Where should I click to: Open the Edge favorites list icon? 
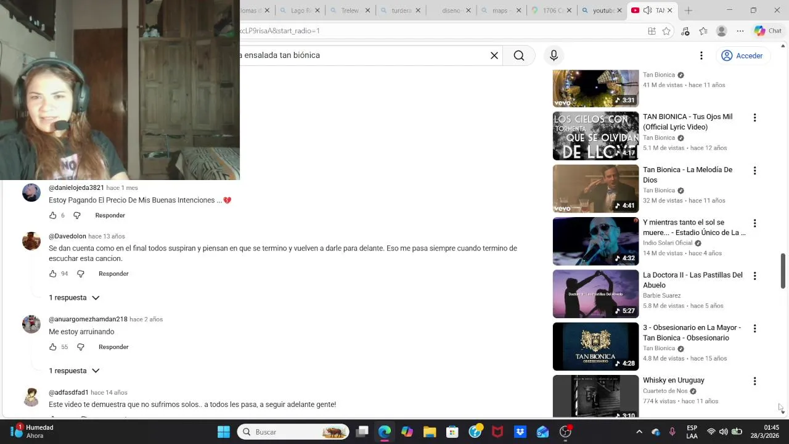click(x=703, y=31)
